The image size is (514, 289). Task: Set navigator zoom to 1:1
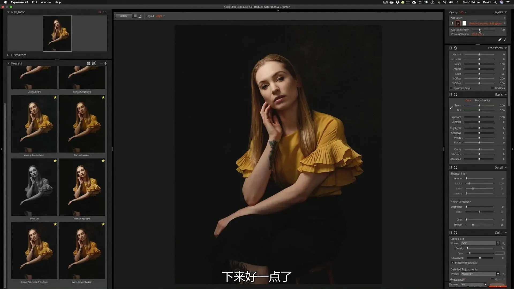click(105, 12)
